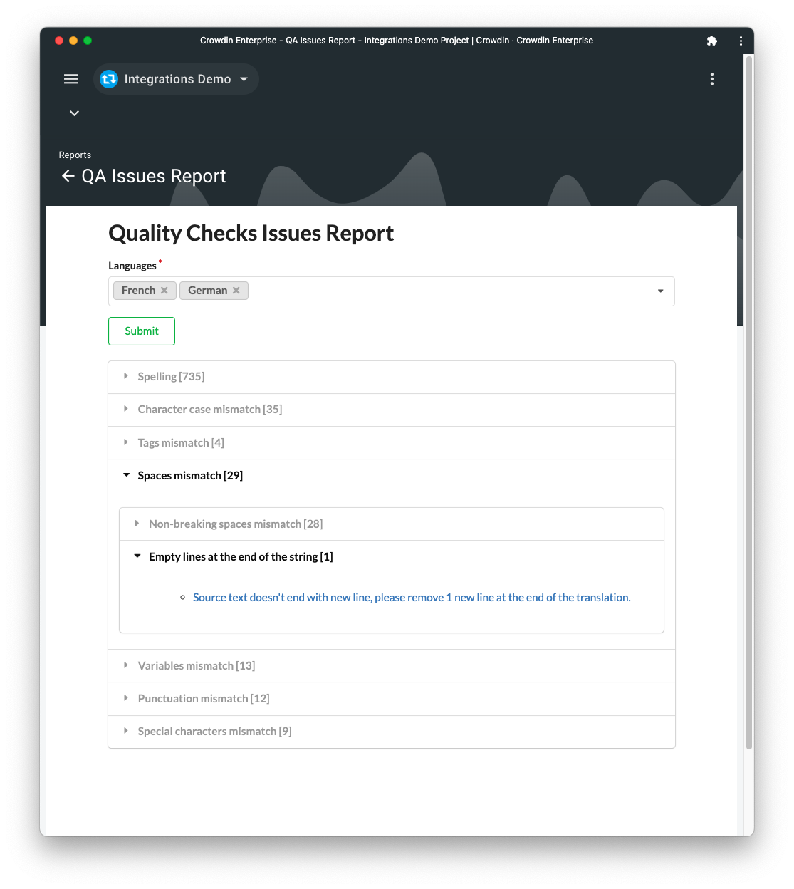Open the app header vertical dots menu
Image resolution: width=794 pixels, height=889 pixels.
pyautogui.click(x=712, y=79)
